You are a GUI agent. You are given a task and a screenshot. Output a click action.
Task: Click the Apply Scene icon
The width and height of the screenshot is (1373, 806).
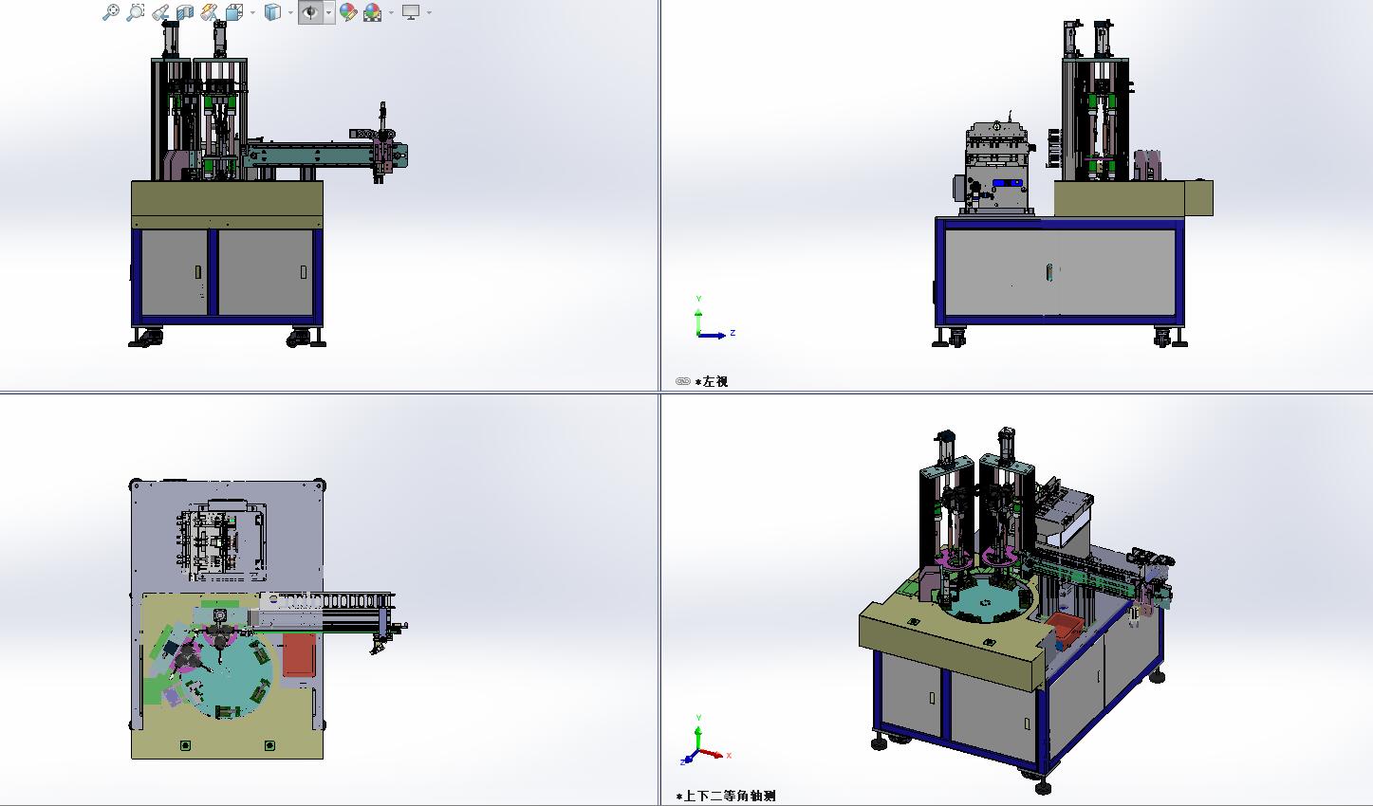(373, 12)
